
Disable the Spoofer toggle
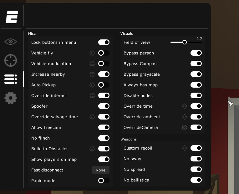point(104,106)
